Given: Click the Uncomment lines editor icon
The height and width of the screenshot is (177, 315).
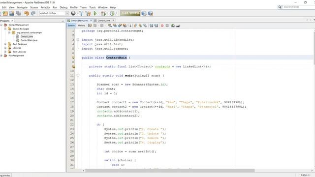Looking at the screenshot, I should coord(178,26).
